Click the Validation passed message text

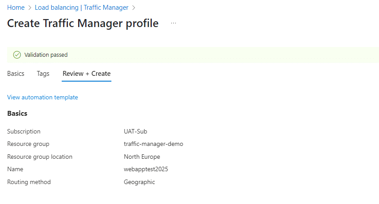pos(46,55)
